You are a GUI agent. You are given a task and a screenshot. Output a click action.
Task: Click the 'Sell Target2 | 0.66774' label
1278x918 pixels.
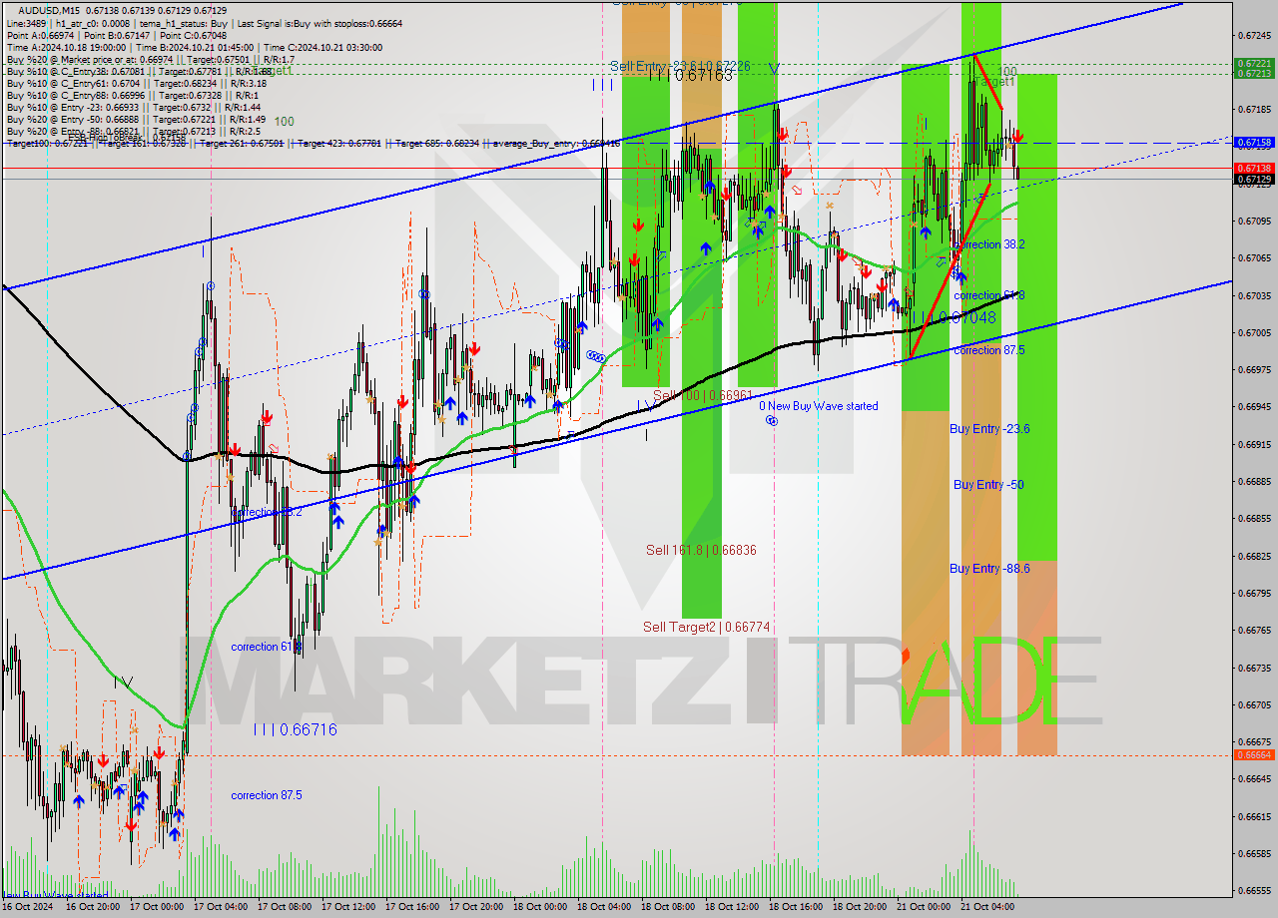[706, 627]
